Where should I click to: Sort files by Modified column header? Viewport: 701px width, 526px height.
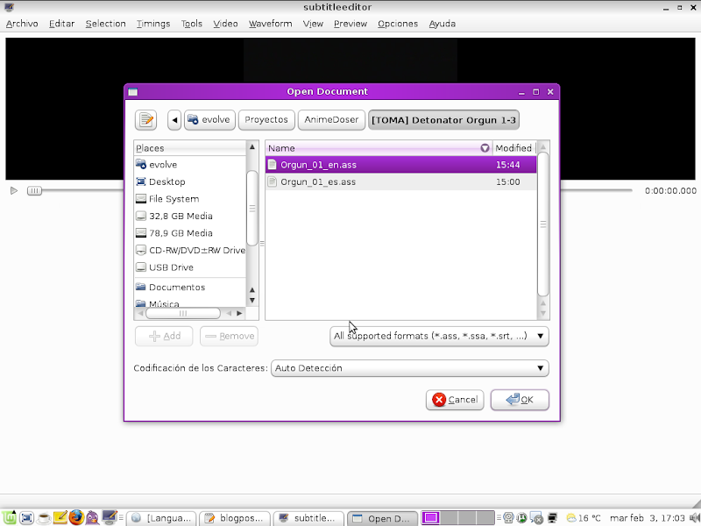tap(514, 148)
